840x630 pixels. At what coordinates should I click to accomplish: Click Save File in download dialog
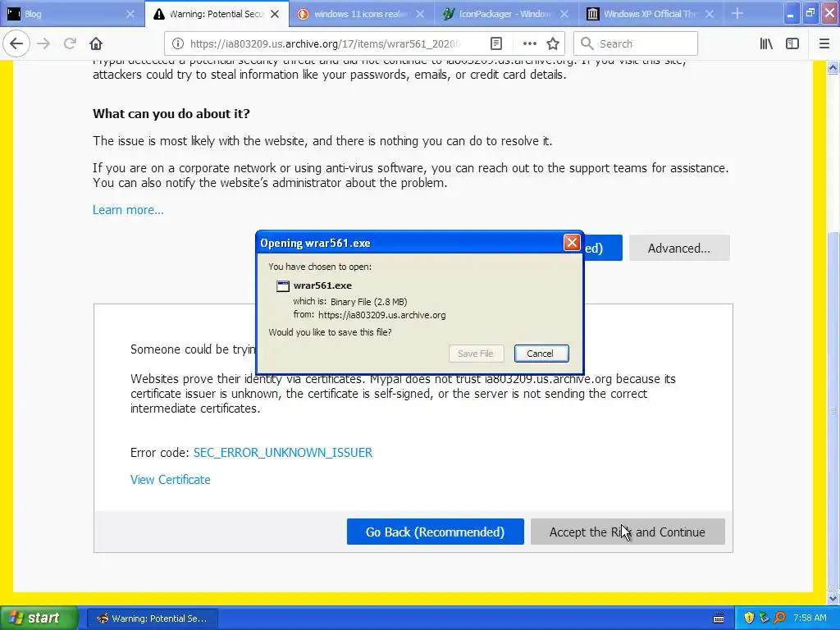click(476, 354)
